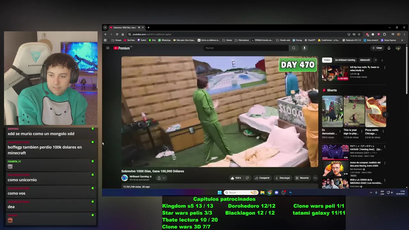This screenshot has height=230, width=409.
Task: Open the BOB y LA CRISIS video thumbnail
Action: click(335, 183)
